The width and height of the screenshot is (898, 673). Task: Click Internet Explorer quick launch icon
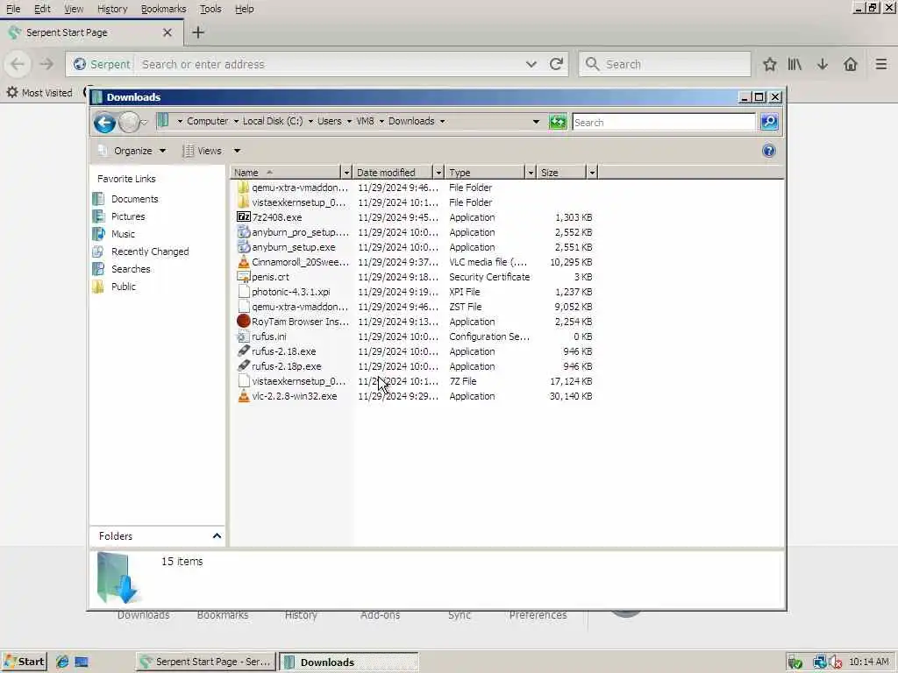tap(62, 662)
